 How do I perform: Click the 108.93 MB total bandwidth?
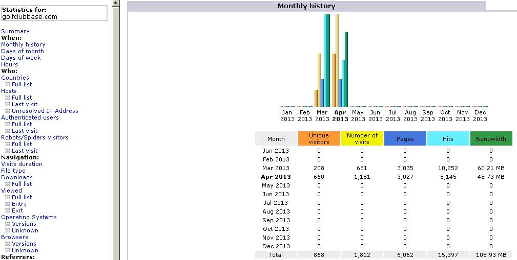(491, 255)
